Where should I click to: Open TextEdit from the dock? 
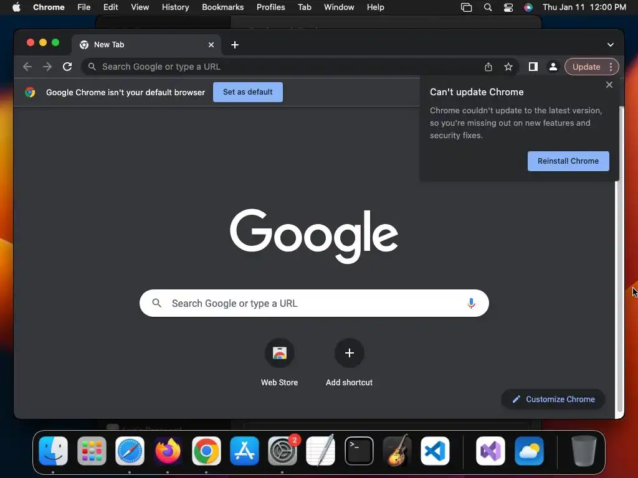(321, 451)
